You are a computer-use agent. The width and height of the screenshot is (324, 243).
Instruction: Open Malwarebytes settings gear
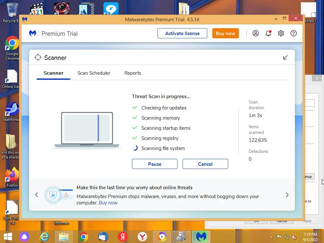pyautogui.click(x=281, y=33)
